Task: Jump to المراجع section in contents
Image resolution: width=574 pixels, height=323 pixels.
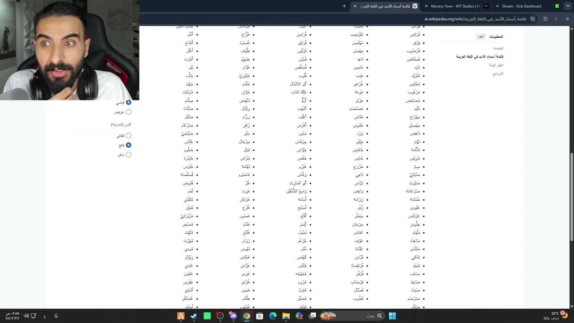Action: point(498,74)
